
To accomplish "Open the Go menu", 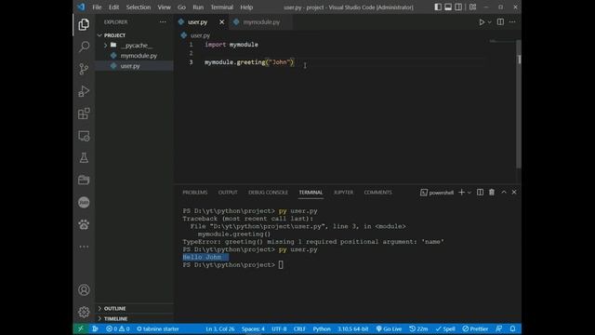I will tap(182, 7).
